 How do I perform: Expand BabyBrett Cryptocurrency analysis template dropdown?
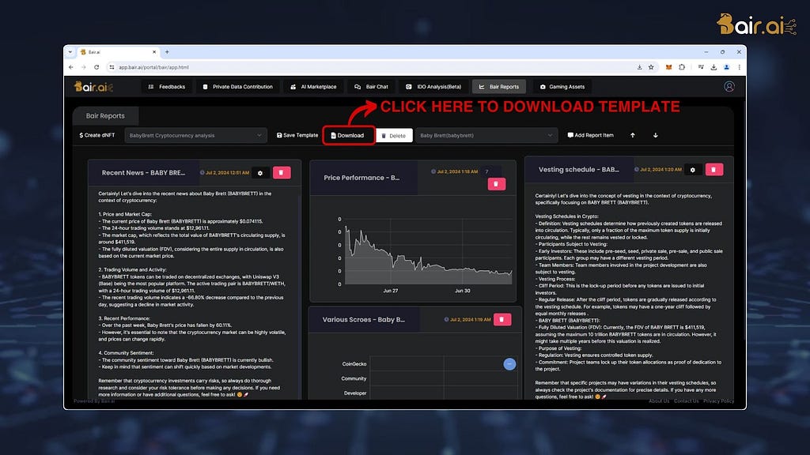(x=196, y=135)
